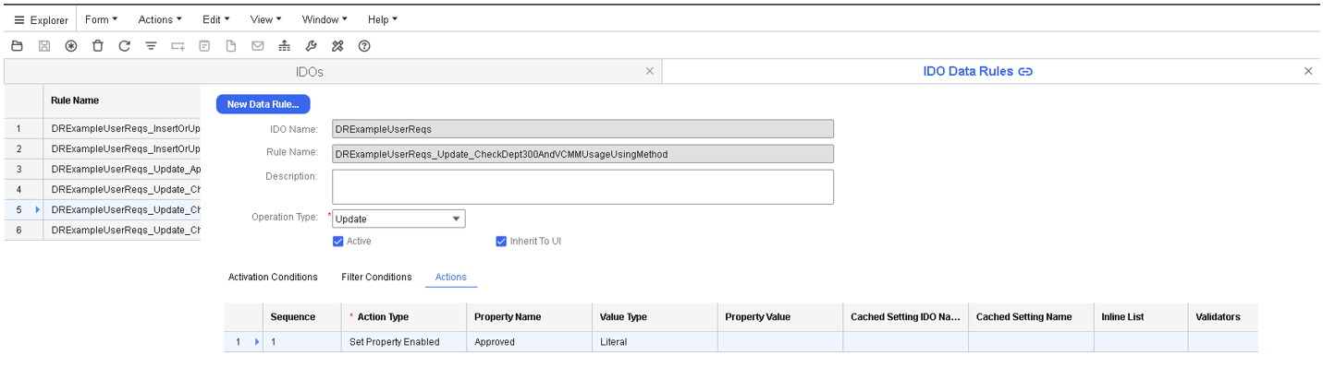The width and height of the screenshot is (1323, 367).
Task: Click the Sequence cell with value 1
Action: click(302, 342)
